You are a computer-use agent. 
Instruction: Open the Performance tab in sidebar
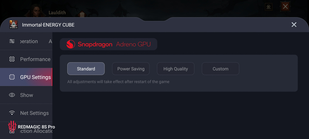pos(26,59)
